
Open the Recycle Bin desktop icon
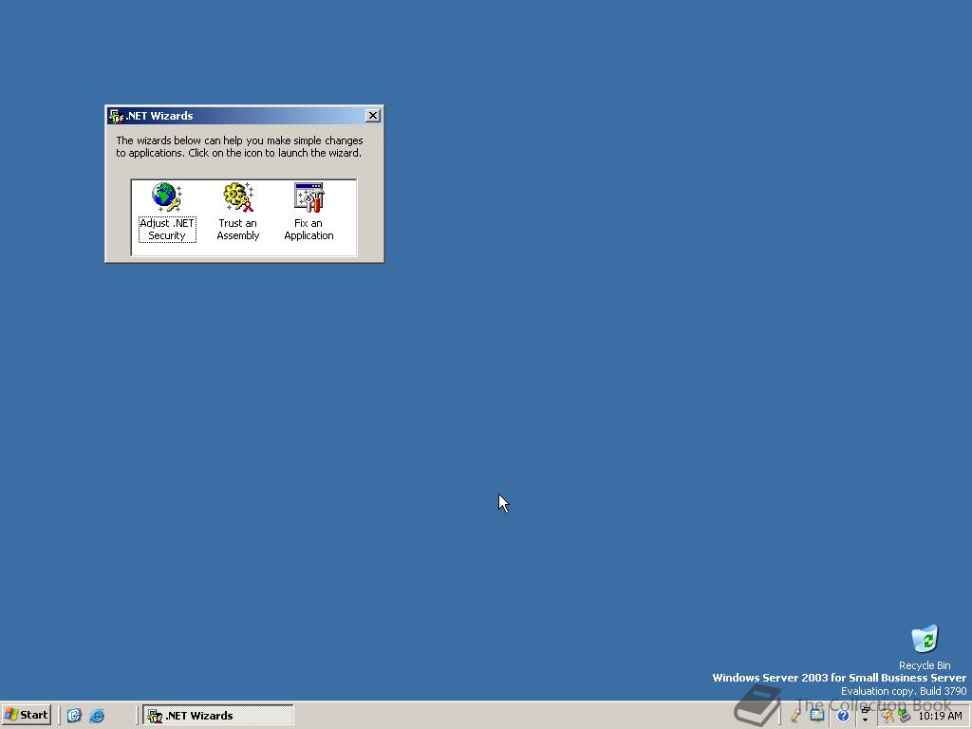(925, 647)
